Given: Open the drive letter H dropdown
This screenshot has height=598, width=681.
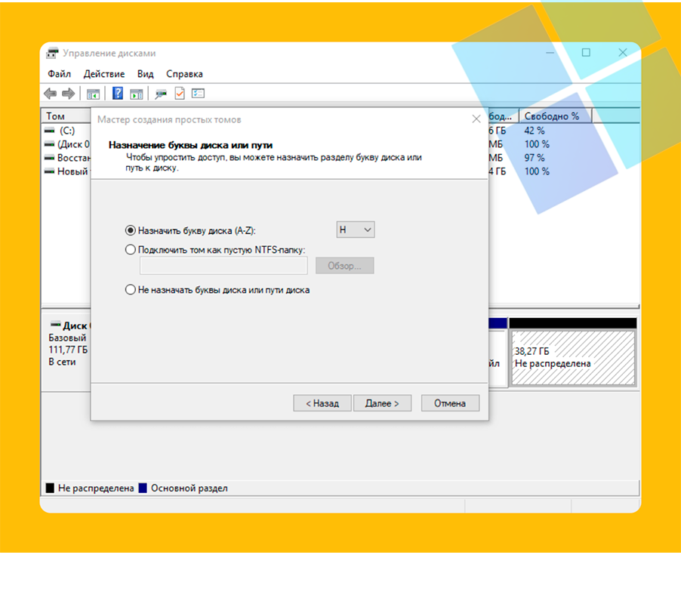Looking at the screenshot, I should 356,230.
